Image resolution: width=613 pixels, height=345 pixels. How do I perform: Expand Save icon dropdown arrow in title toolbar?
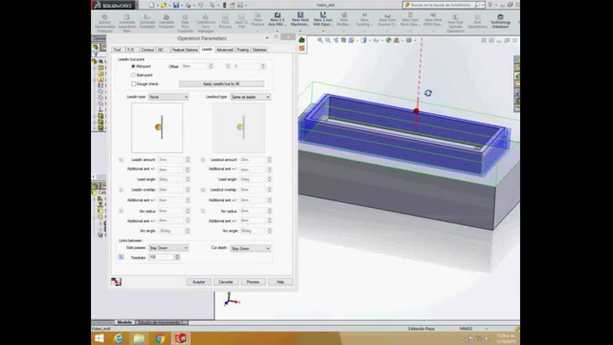pos(182,5)
